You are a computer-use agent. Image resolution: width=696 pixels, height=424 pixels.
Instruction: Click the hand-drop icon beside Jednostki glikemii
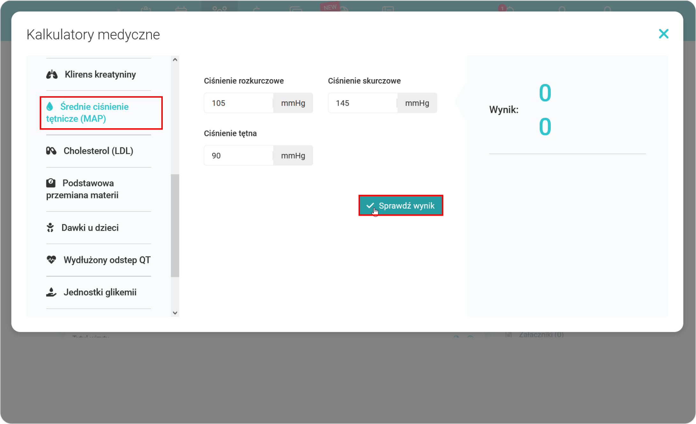point(51,292)
